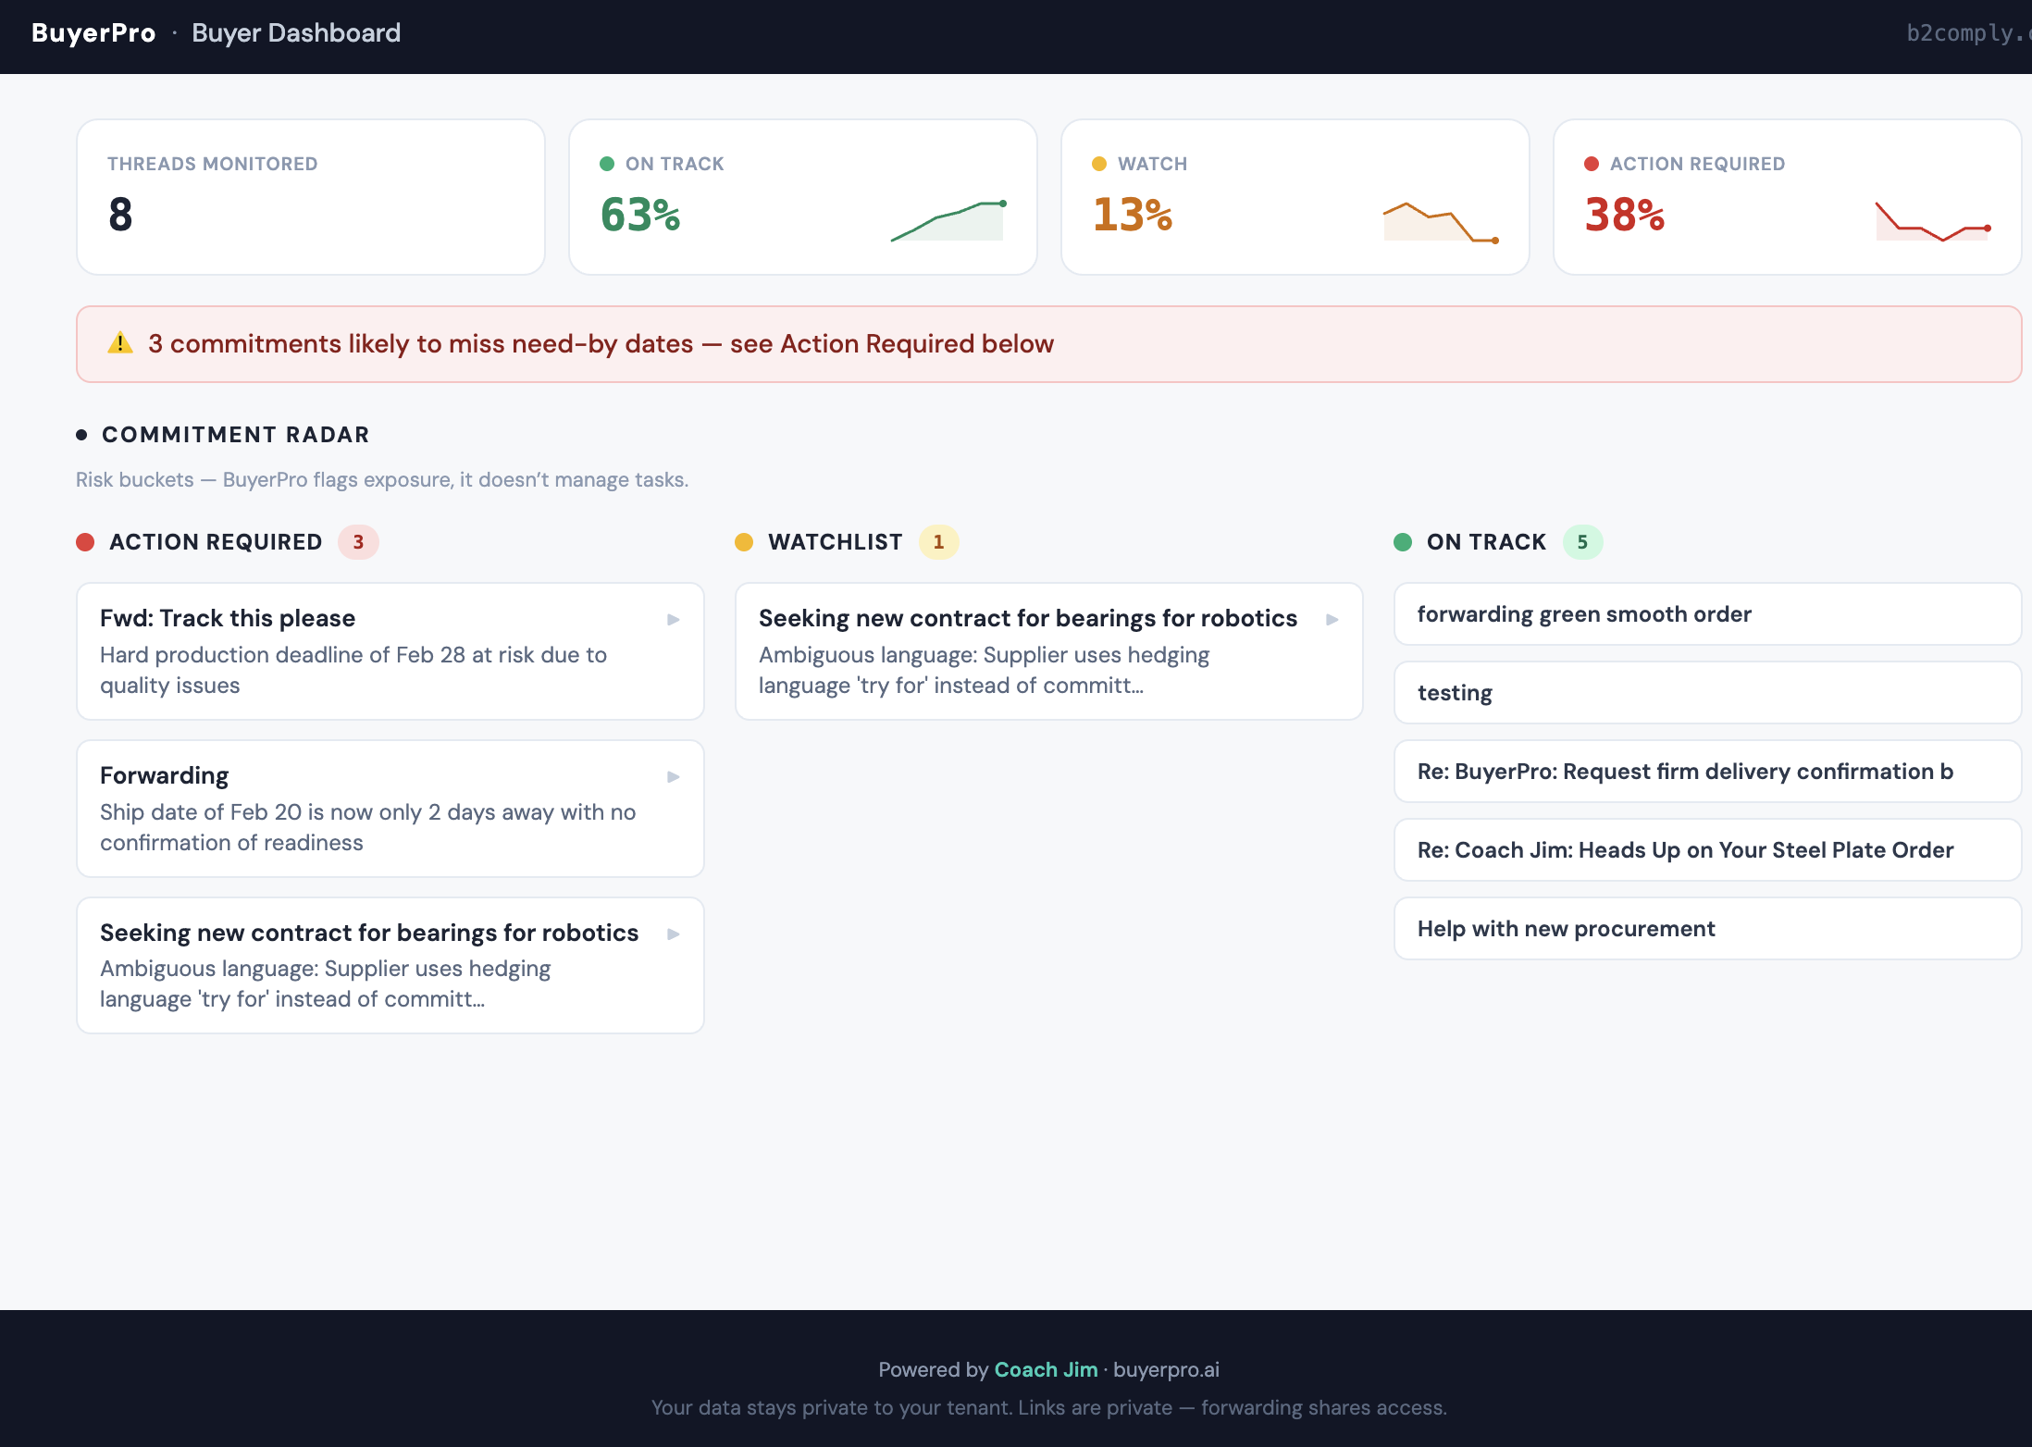Expand the 'Fwd: Track this please' thread

673,619
